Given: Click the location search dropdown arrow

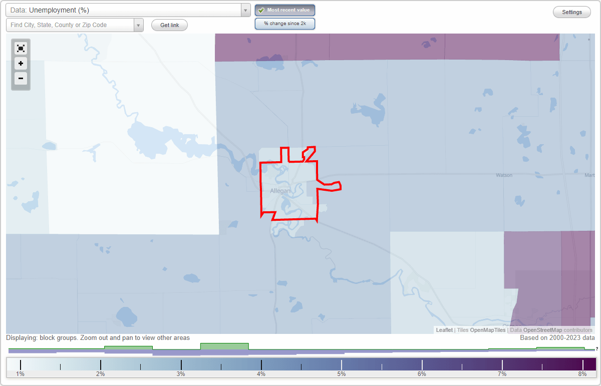Looking at the screenshot, I should point(138,24).
